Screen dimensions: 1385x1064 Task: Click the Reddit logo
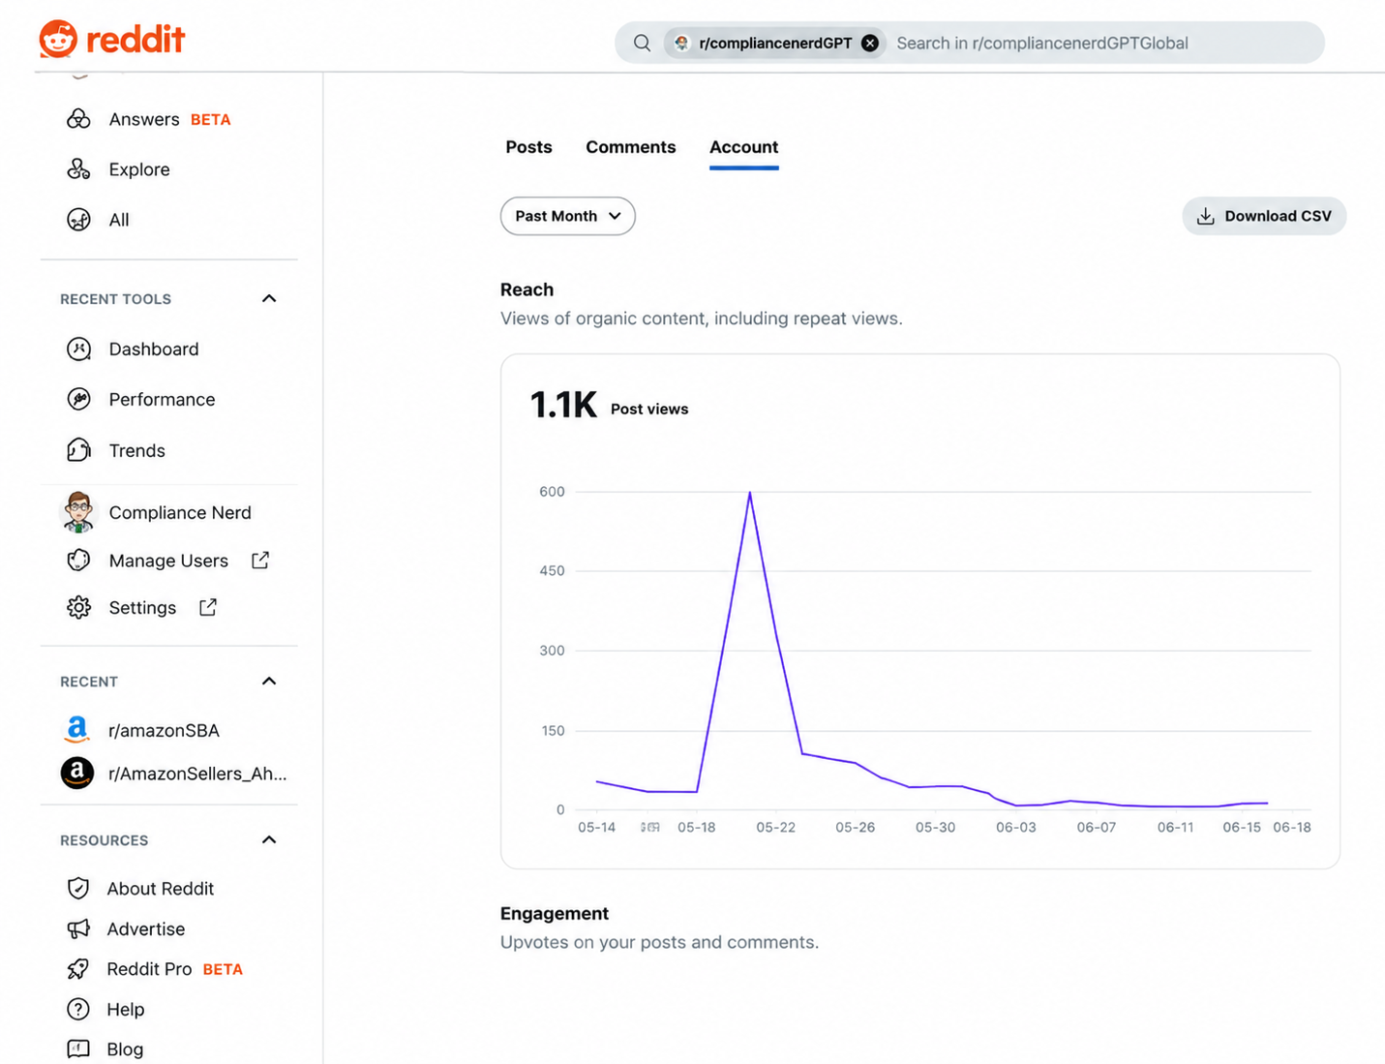point(111,40)
